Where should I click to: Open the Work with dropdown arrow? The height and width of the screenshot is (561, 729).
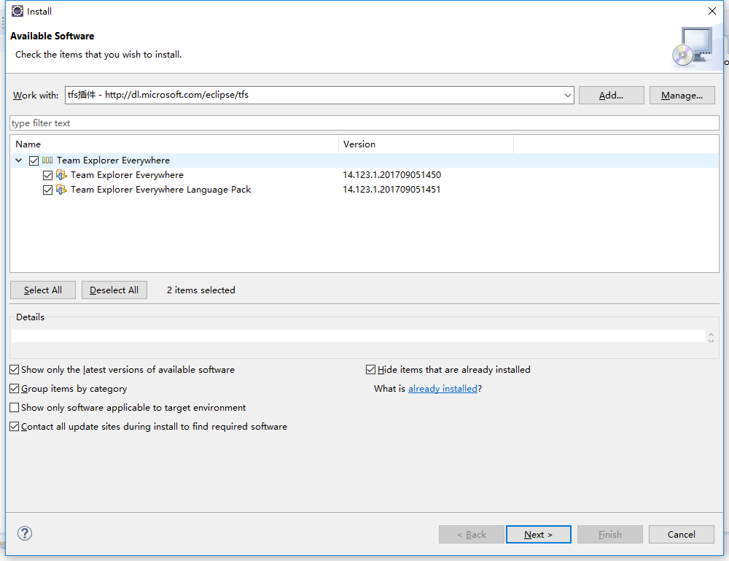tap(567, 96)
